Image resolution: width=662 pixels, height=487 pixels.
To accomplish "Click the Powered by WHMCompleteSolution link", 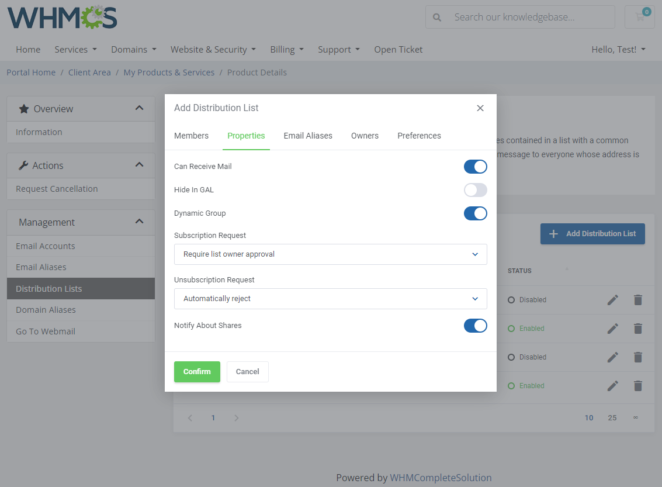I will click(x=441, y=478).
